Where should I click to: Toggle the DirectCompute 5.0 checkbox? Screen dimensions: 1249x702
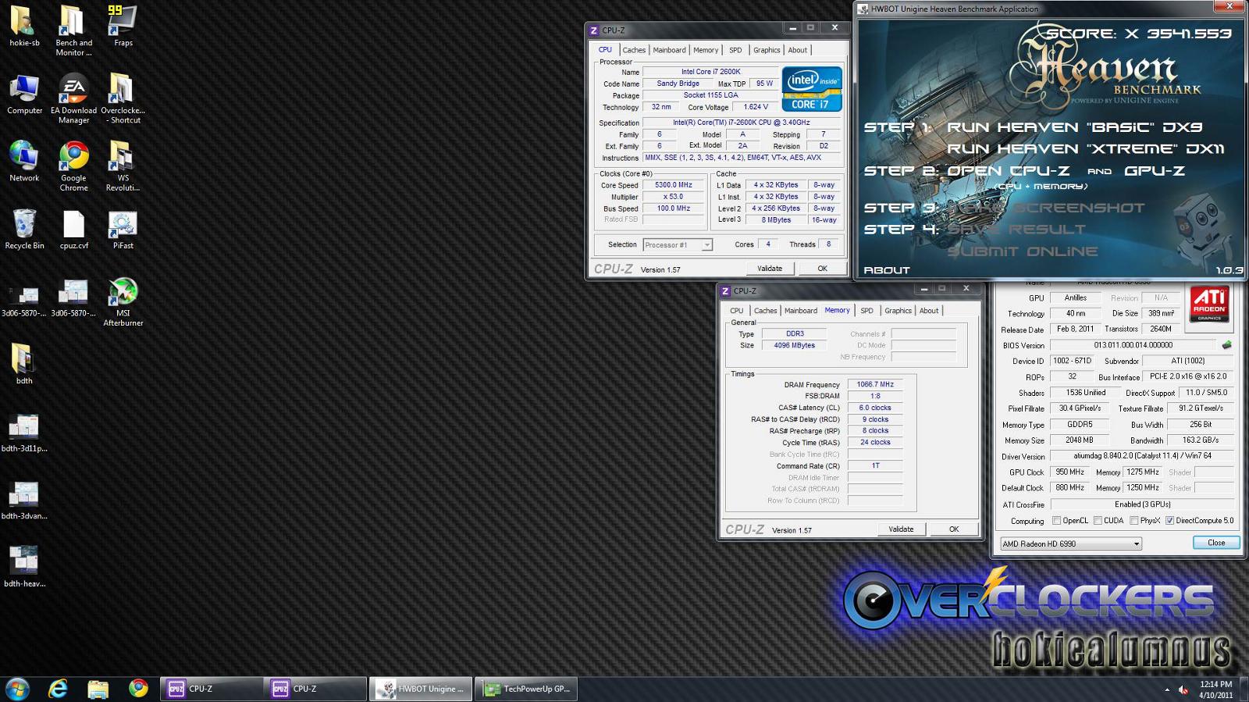pyautogui.click(x=1169, y=521)
